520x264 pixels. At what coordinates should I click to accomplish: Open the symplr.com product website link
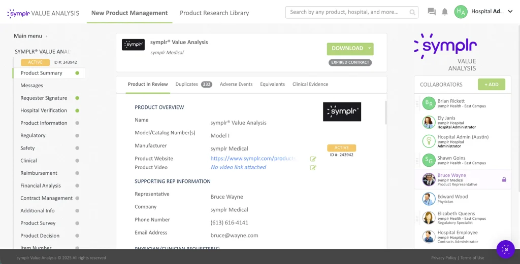pos(253,159)
